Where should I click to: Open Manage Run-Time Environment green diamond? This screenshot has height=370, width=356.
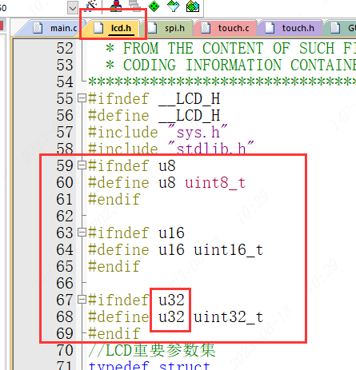tap(154, 6)
